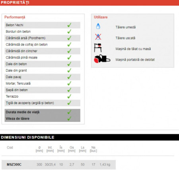Click the crossed-out water drop icon
The image size is (179, 170).
[98, 37]
